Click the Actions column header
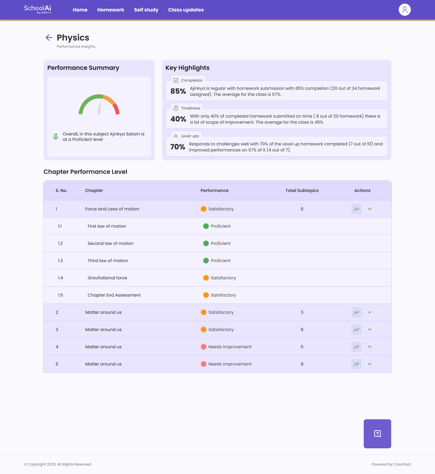 pyautogui.click(x=362, y=190)
